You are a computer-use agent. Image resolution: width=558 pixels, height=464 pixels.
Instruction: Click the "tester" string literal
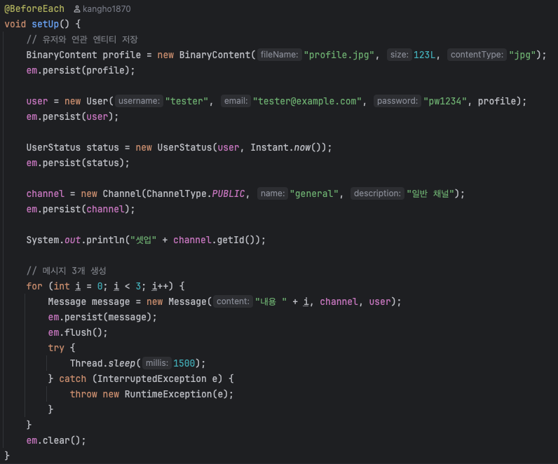pyautogui.click(x=186, y=101)
